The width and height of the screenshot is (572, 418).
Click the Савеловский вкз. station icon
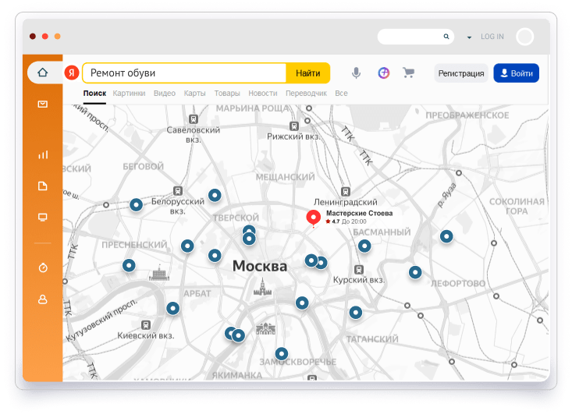194,119
